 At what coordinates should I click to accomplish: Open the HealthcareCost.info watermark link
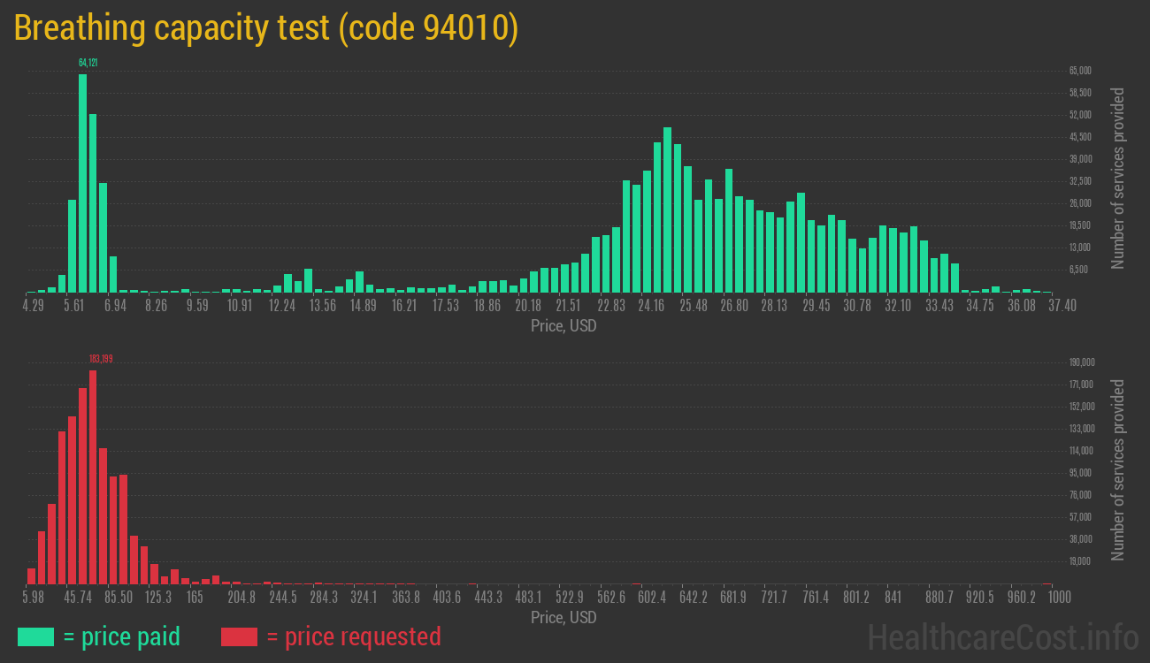(1002, 636)
